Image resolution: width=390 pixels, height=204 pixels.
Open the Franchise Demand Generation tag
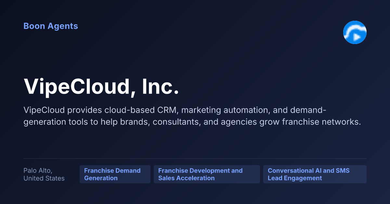[x=115, y=174]
